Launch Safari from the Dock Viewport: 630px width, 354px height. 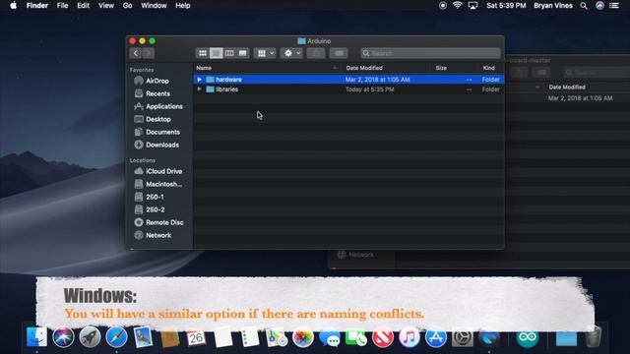coord(116,336)
